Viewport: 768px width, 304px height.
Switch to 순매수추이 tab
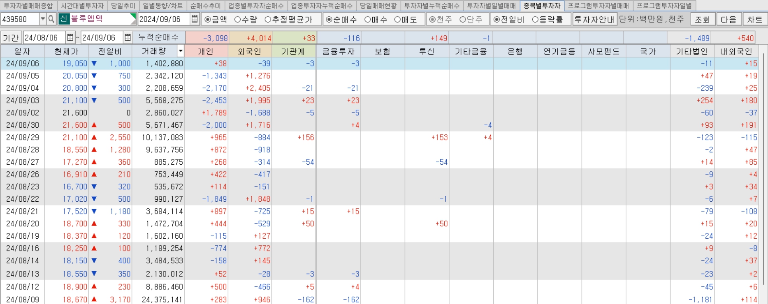point(206,6)
